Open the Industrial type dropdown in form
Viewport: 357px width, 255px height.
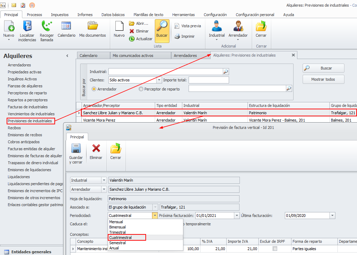coord(104,180)
